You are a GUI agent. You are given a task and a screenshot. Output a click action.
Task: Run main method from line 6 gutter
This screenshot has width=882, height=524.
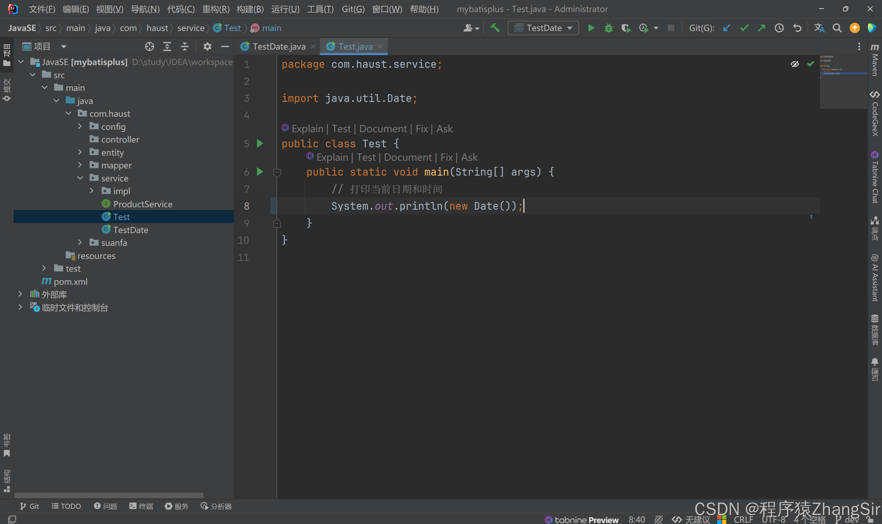pos(260,171)
